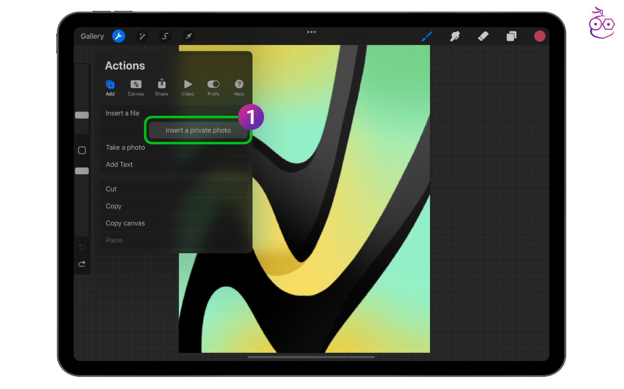Click the square modify button on sidebar

[x=82, y=150]
